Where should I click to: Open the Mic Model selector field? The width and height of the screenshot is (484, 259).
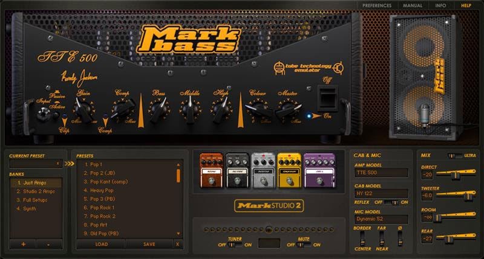(x=381, y=219)
